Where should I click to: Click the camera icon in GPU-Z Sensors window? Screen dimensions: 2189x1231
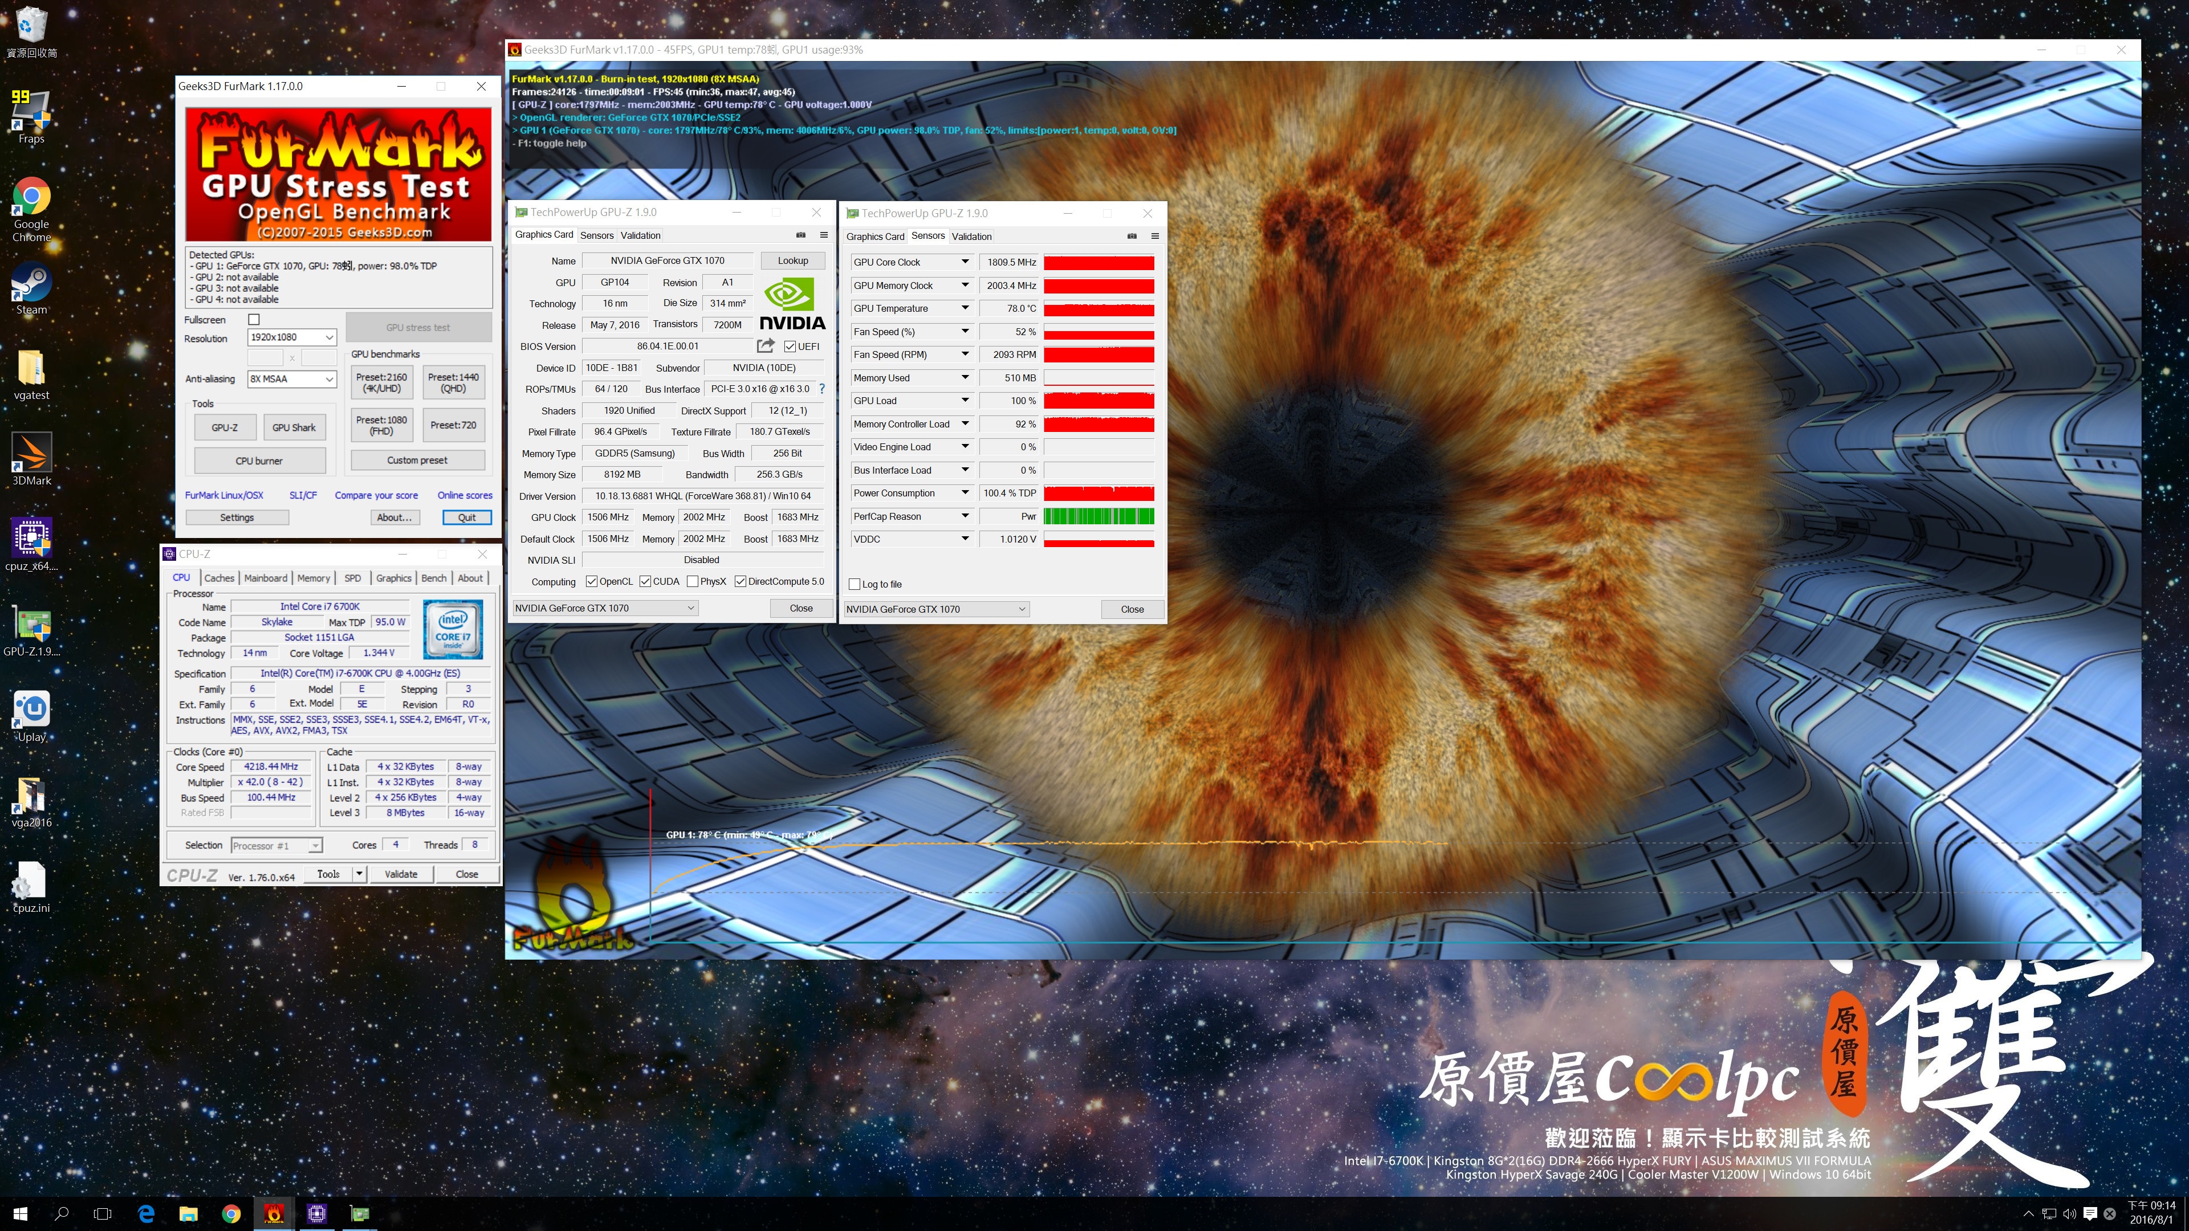click(x=1132, y=236)
